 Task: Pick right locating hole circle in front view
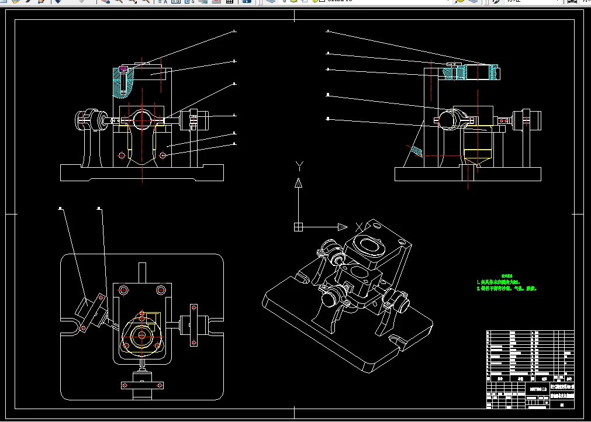tap(163, 155)
